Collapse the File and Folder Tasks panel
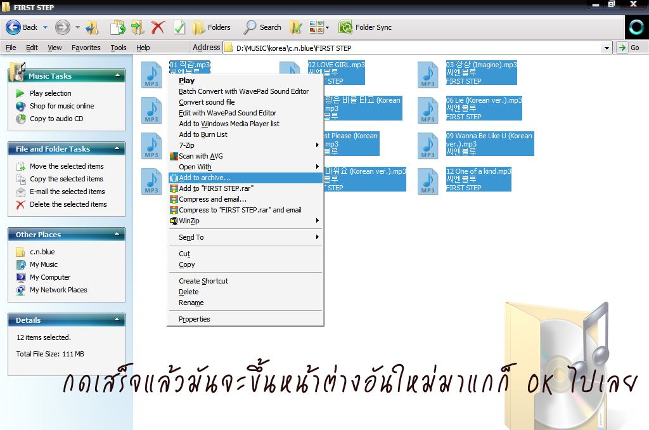This screenshot has width=649, height=430. click(117, 148)
